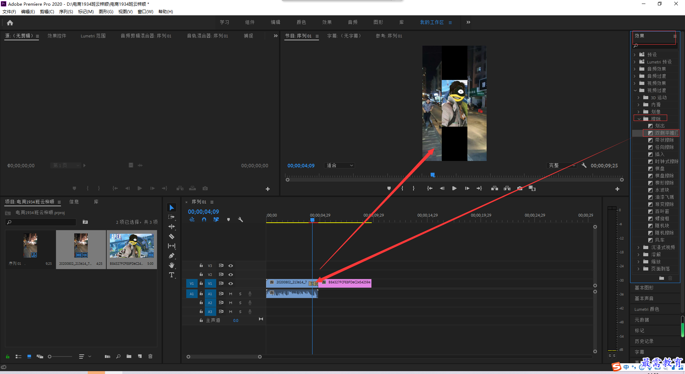685x374 pixels.
Task: Open the 窗口(W) menu
Action: pyautogui.click(x=145, y=12)
